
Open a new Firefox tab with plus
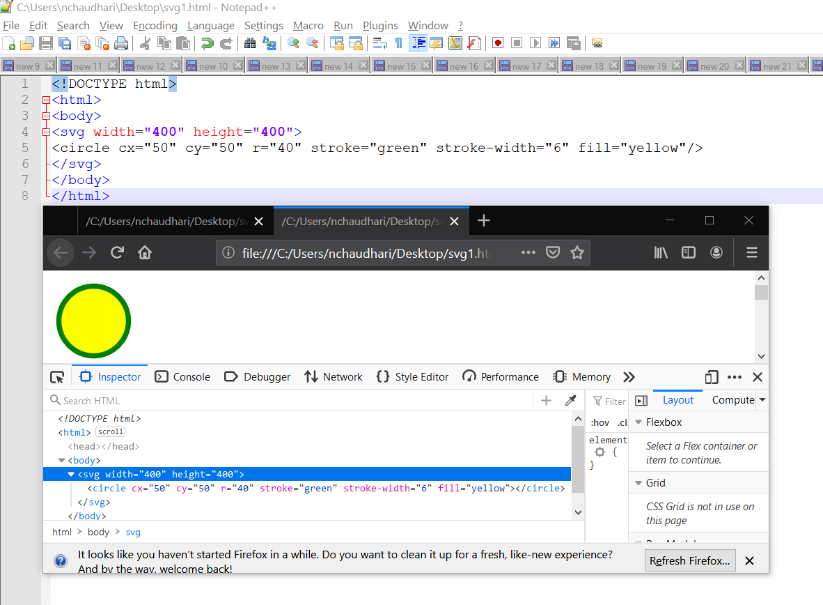pyautogui.click(x=484, y=220)
